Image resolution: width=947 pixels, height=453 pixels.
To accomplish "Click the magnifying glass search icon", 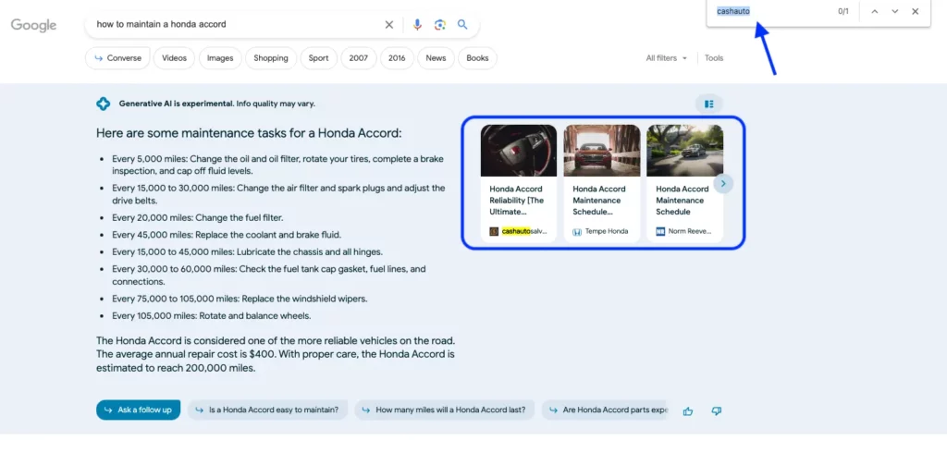I will pos(462,25).
